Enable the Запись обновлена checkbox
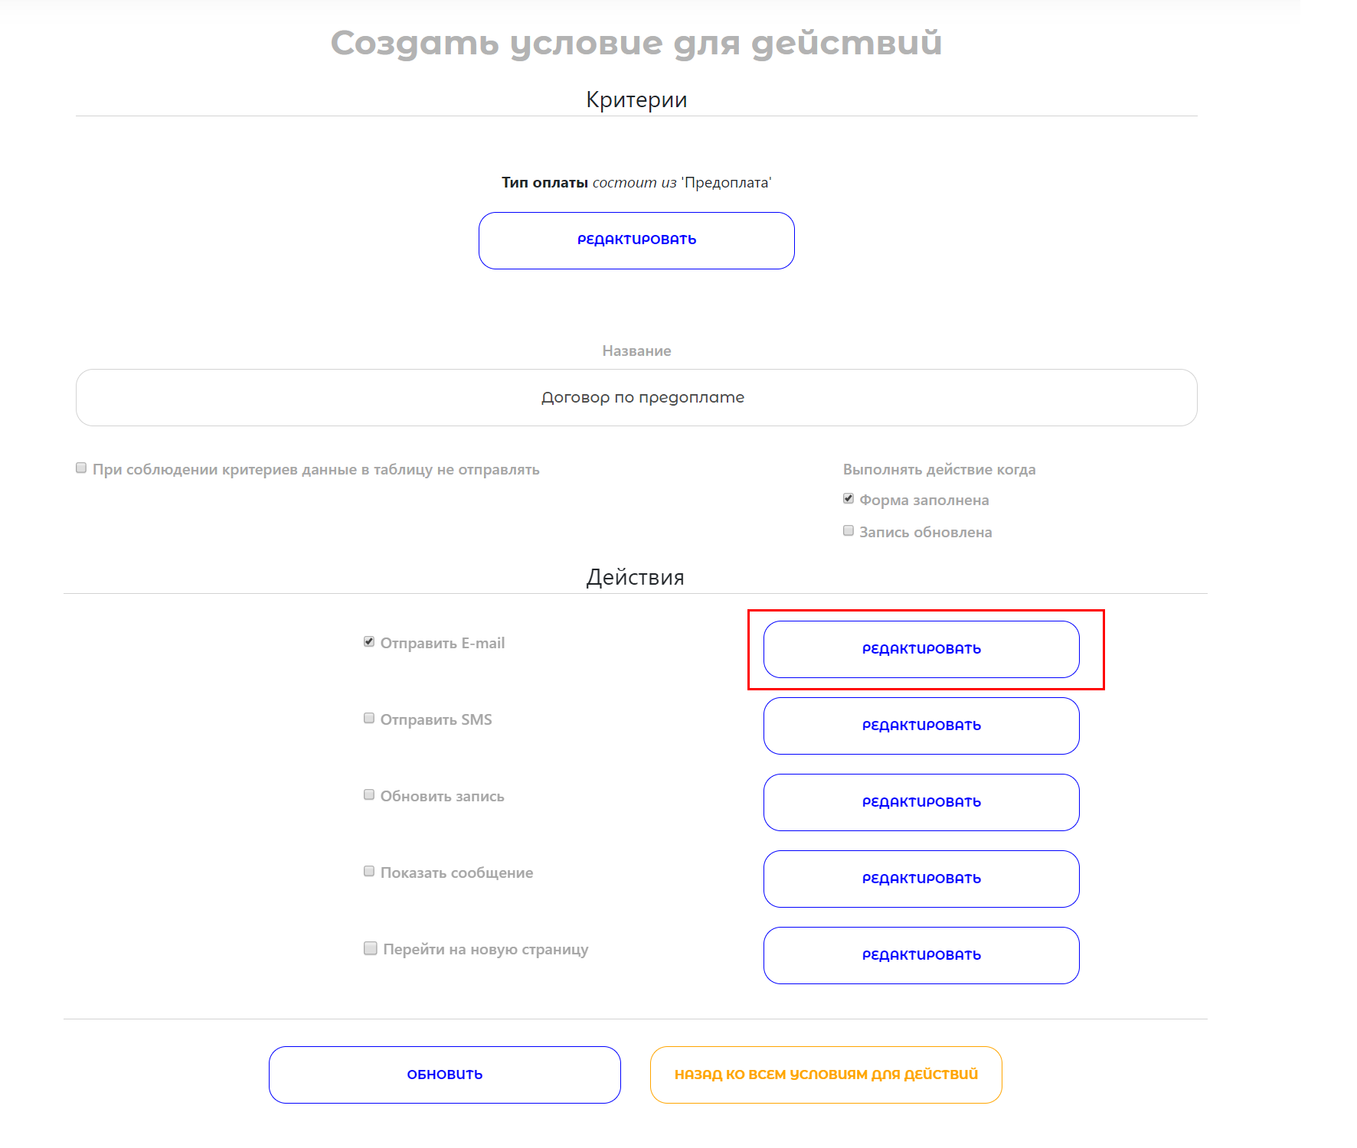The height and width of the screenshot is (1148, 1357). 849,530
